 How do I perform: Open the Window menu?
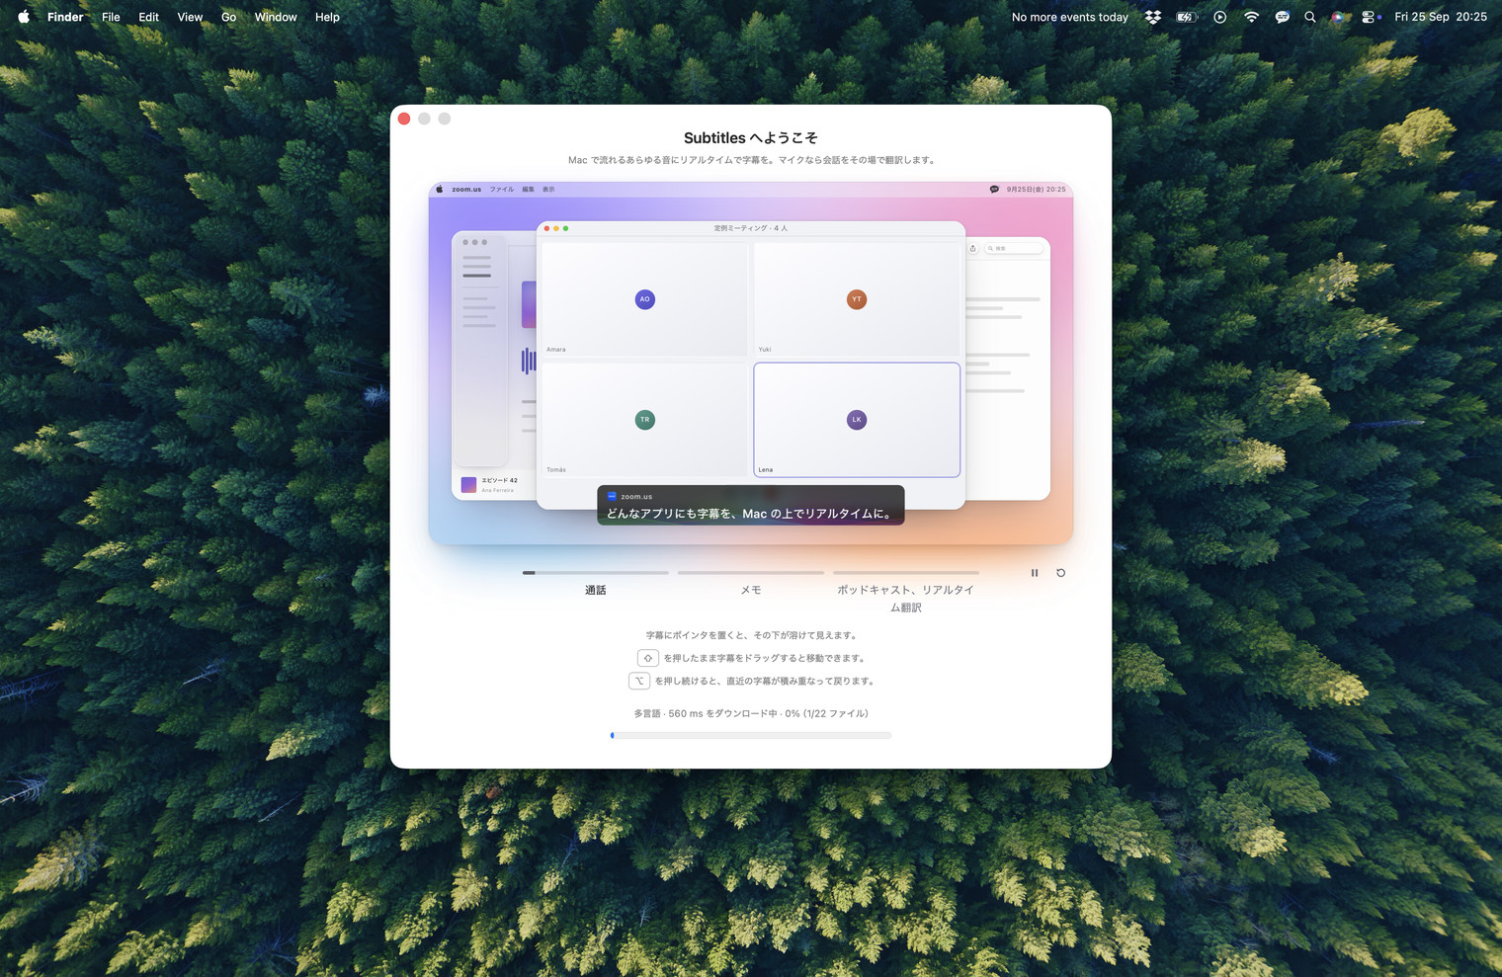point(276,17)
